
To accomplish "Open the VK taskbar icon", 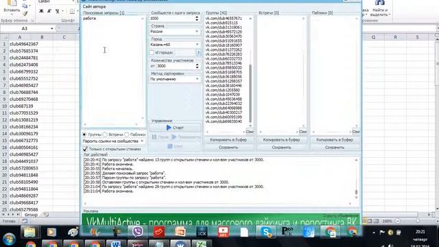I will (x=180, y=244).
